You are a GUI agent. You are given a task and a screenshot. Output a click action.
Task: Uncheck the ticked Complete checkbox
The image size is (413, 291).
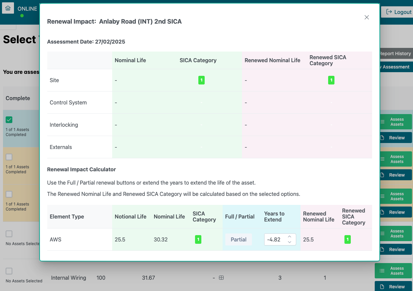click(x=9, y=120)
